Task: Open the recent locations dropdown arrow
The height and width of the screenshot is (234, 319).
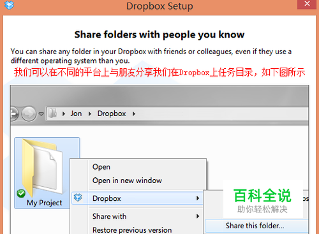Action: [41, 114]
